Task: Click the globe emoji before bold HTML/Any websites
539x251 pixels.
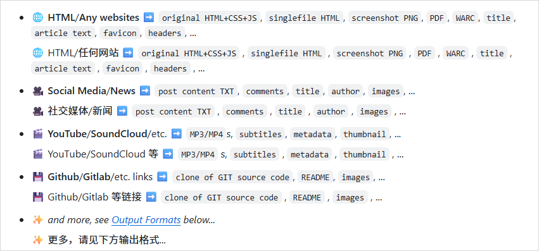Action: click(37, 17)
